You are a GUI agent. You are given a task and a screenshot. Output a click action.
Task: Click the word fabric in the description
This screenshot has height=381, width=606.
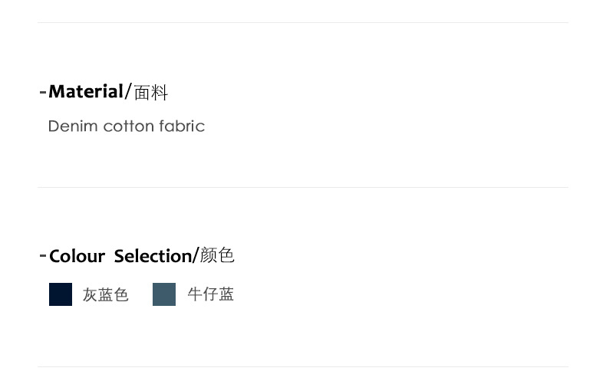tap(183, 126)
